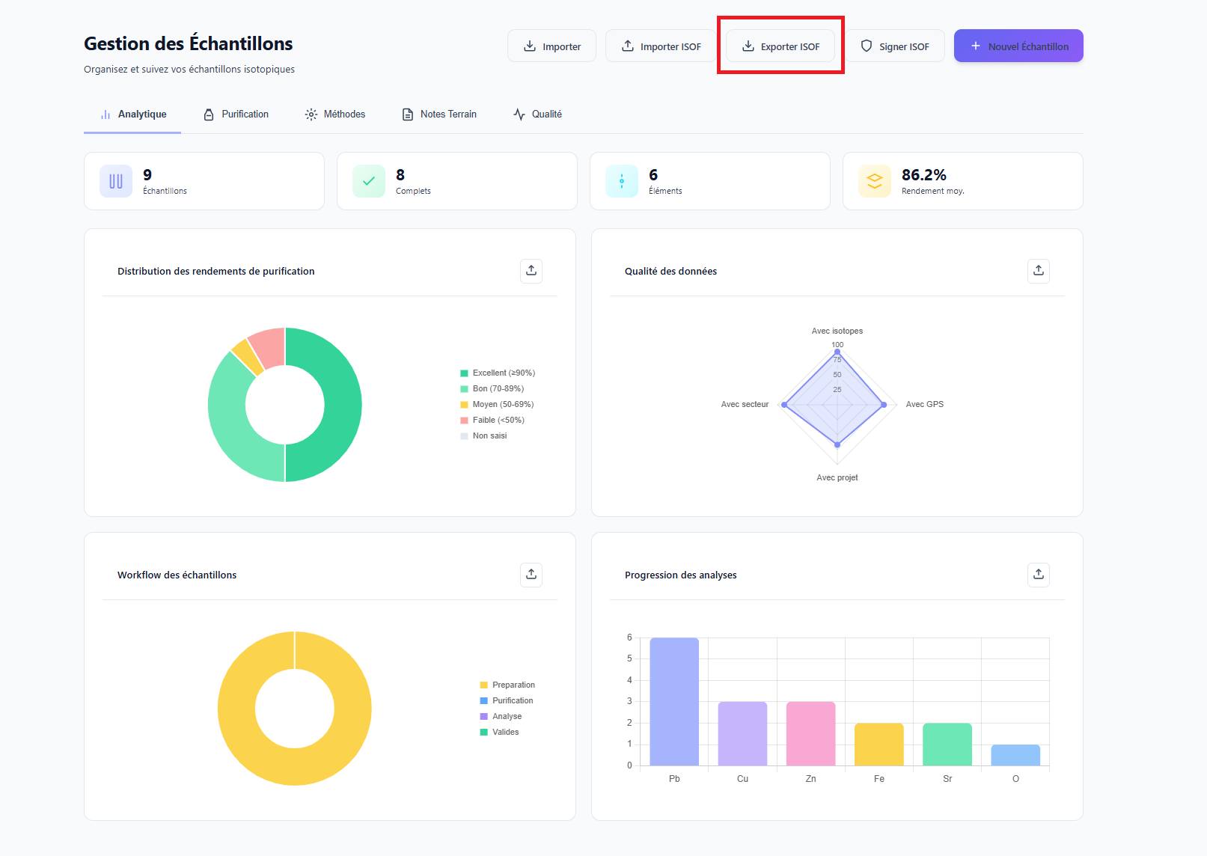Toggle Preparation legend entry in Workflow chart
Image resolution: width=1207 pixels, height=856 pixels.
point(507,685)
